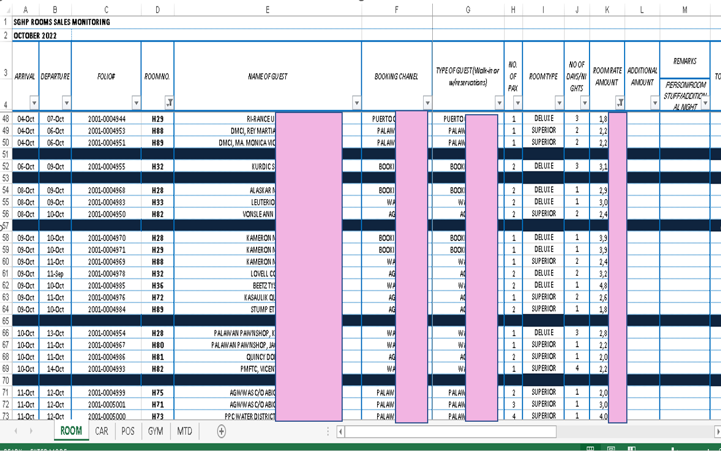The width and height of the screenshot is (721, 451).
Task: Click the PERSON/ROOM STUFF/ADDITIONAL NIGHT header cell
Action: pyautogui.click(x=685, y=94)
